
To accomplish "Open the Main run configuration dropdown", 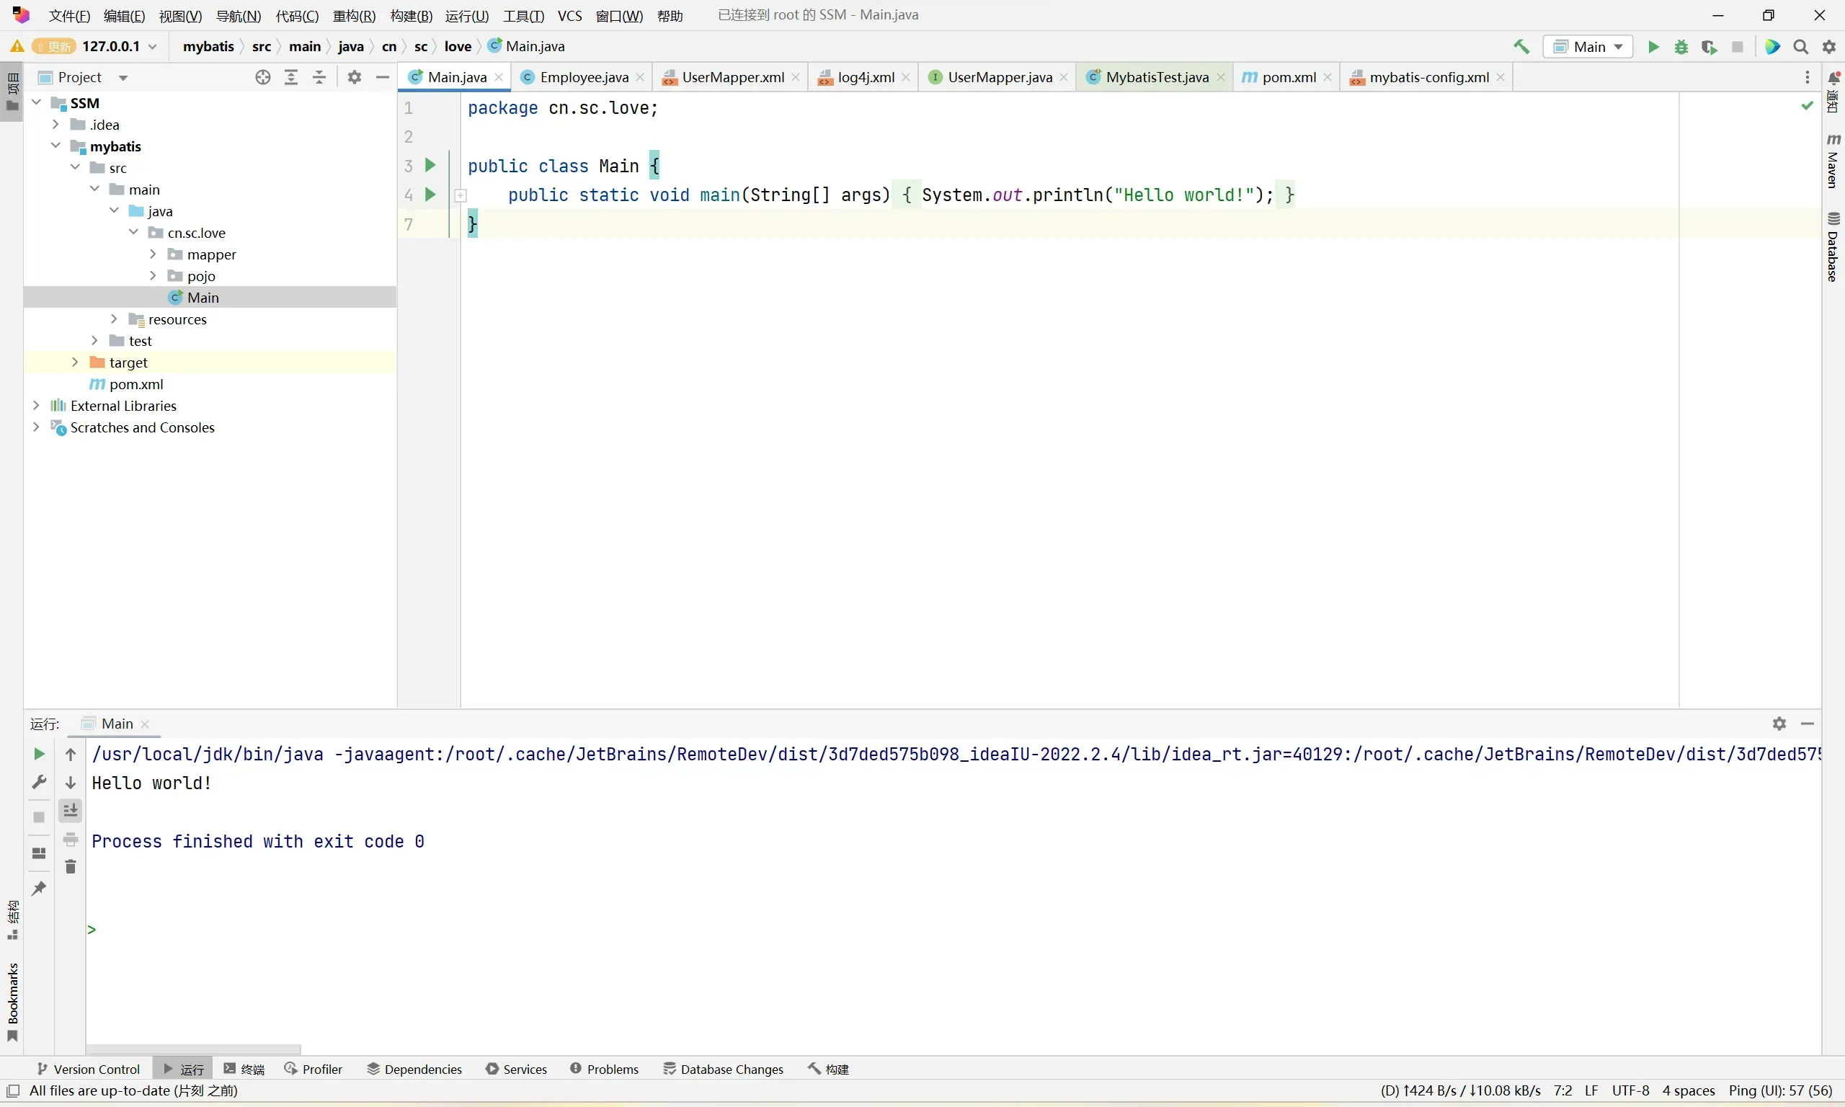I will [1588, 47].
